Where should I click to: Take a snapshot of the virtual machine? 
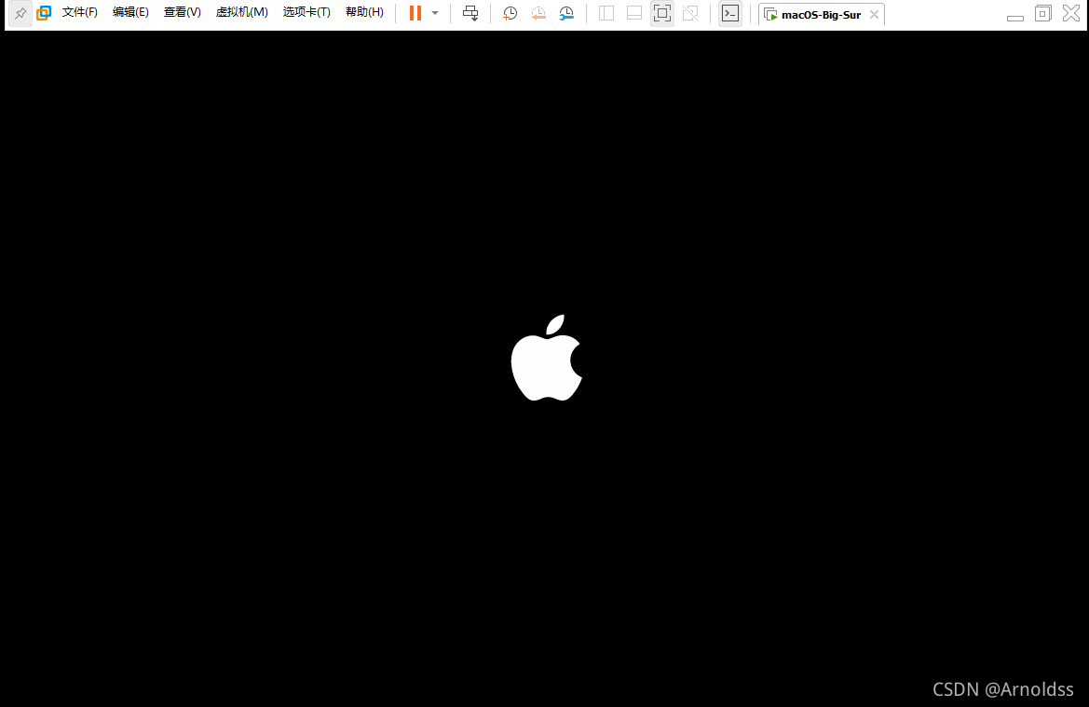click(510, 13)
